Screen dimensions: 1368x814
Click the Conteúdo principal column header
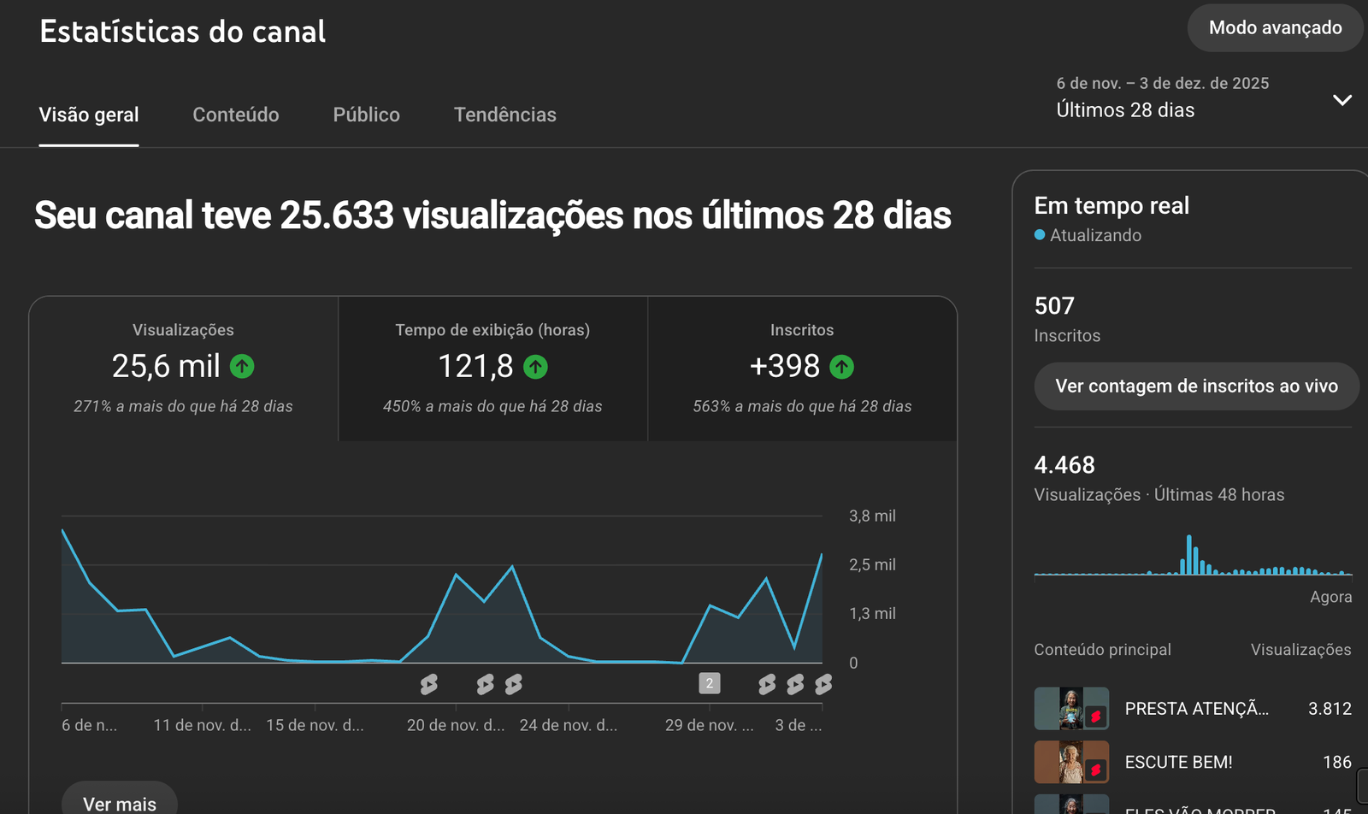[x=1103, y=650]
